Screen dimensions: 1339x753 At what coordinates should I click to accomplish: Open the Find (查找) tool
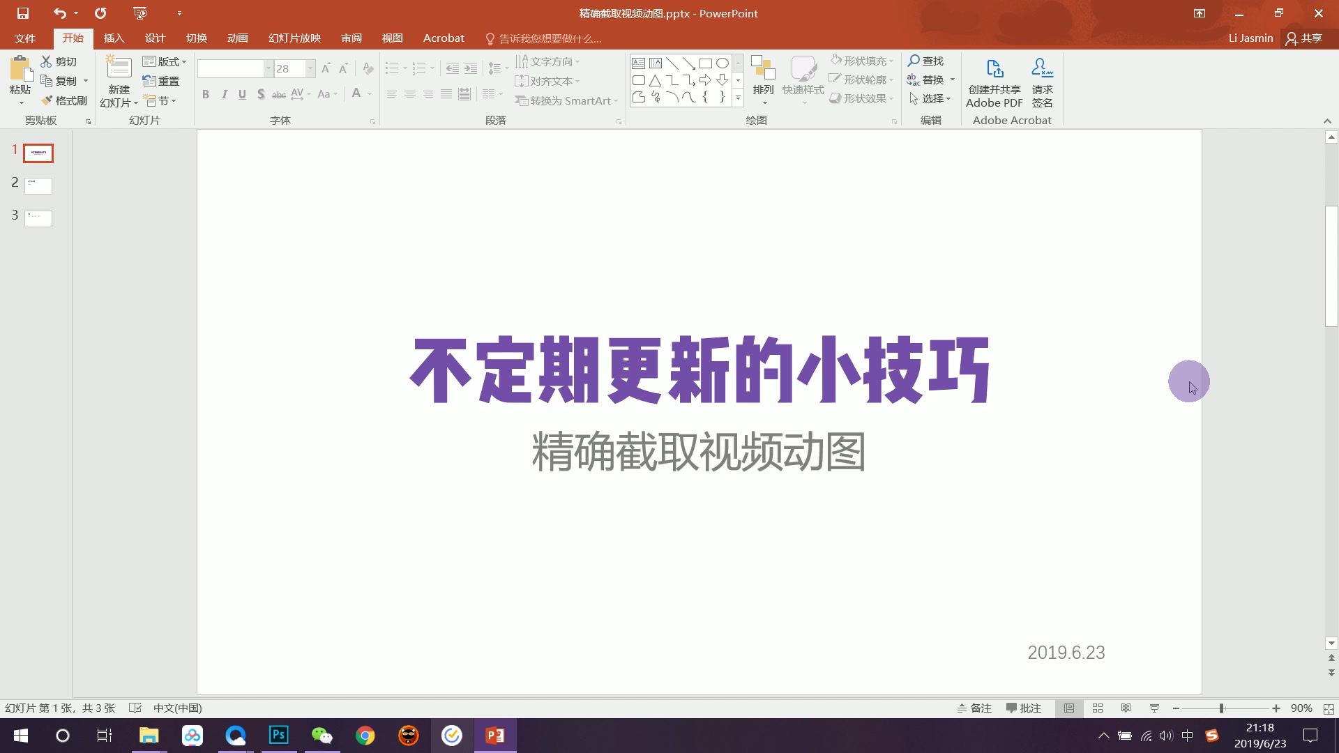[x=926, y=61]
